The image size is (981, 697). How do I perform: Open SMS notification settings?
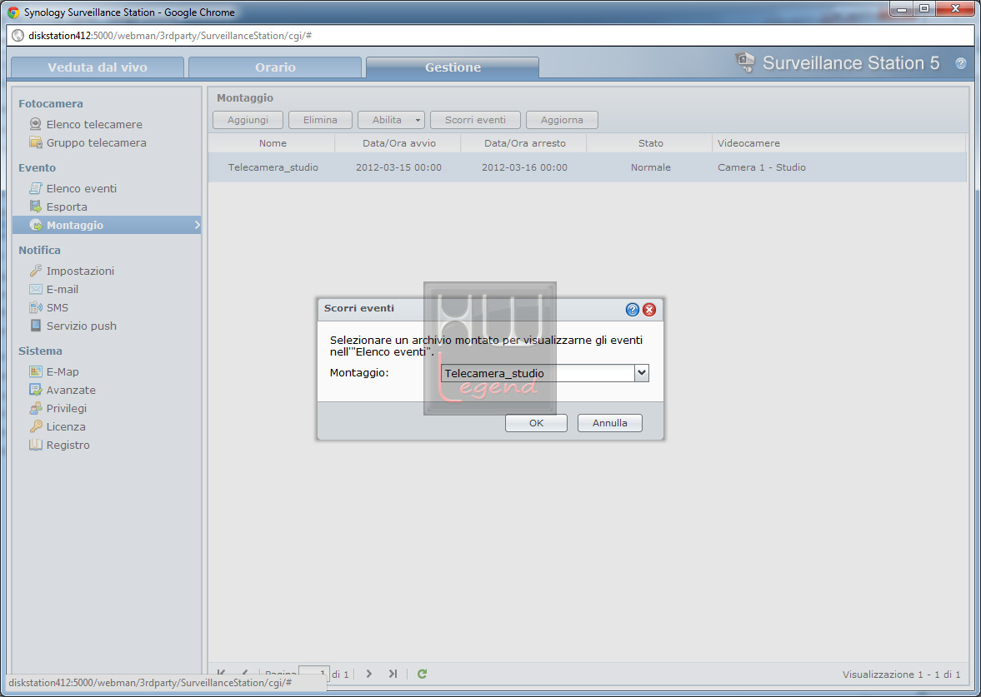[57, 307]
